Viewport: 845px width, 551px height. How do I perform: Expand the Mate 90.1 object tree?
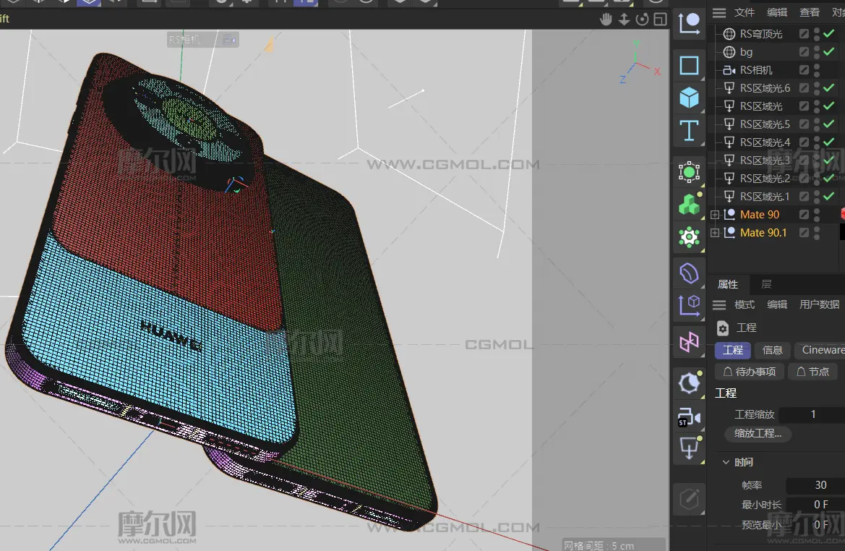715,232
